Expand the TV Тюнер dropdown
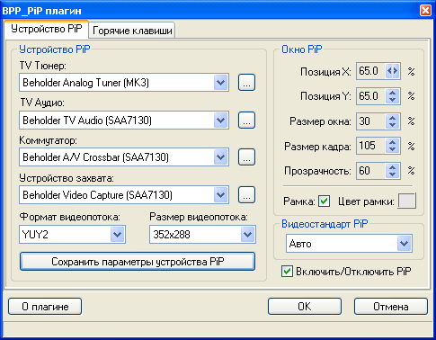 pyautogui.click(x=221, y=83)
